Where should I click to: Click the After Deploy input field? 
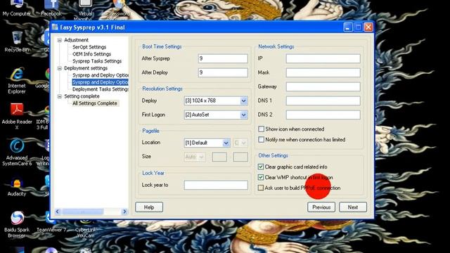[223, 72]
